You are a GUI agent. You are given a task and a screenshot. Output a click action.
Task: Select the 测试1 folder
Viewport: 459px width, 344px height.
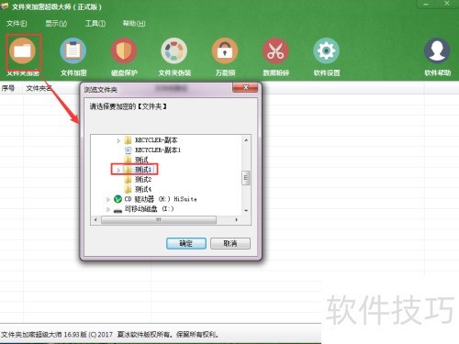tap(143, 170)
